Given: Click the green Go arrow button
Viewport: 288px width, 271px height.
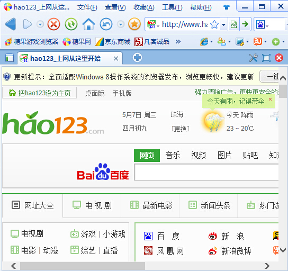Looking at the screenshot, I should pyautogui.click(x=245, y=24).
